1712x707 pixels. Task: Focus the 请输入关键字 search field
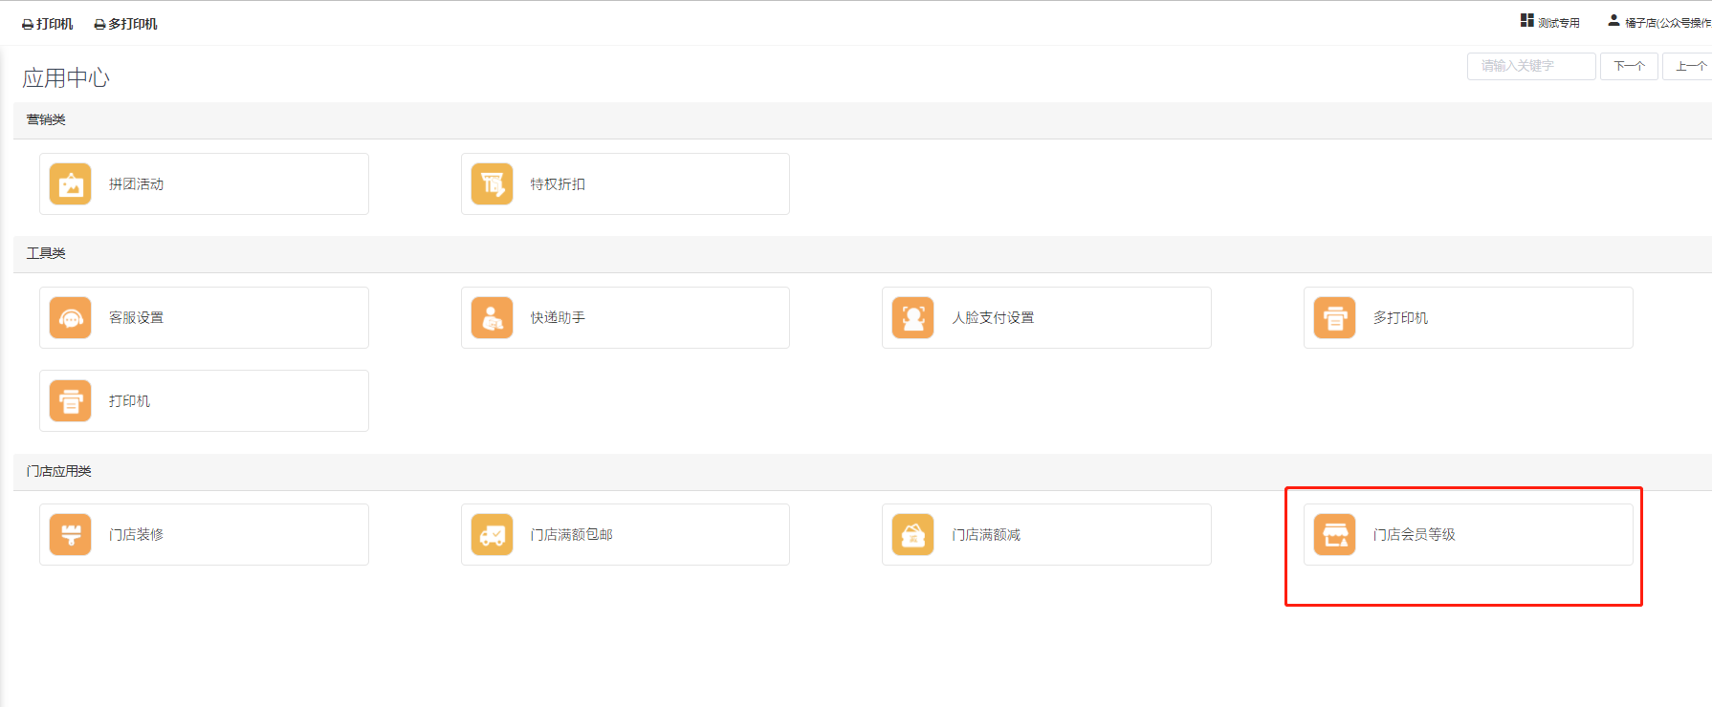pyautogui.click(x=1531, y=66)
